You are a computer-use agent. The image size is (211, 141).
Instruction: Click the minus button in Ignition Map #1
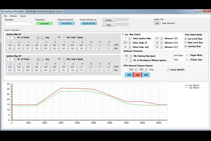point(42,38)
